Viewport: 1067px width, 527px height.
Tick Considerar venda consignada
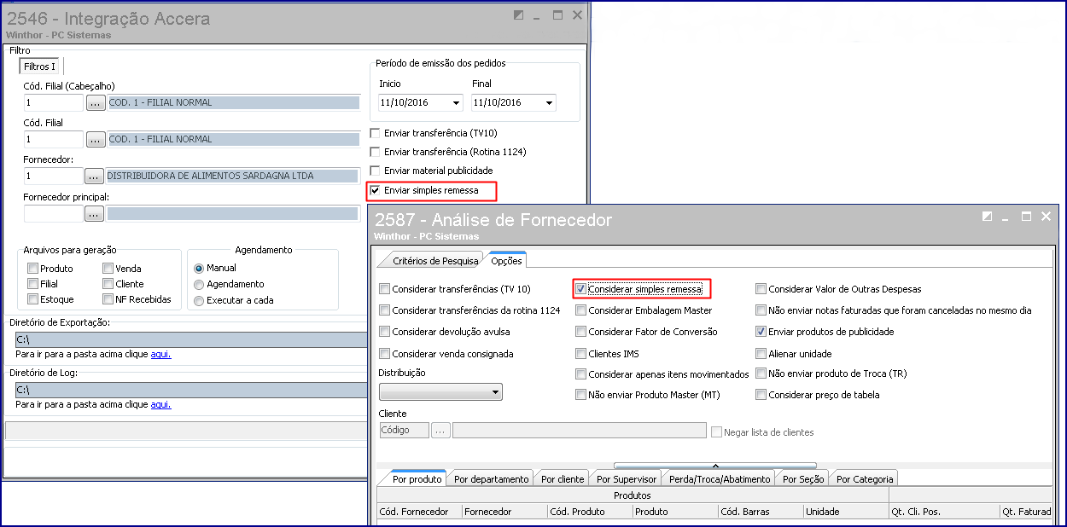coord(384,353)
